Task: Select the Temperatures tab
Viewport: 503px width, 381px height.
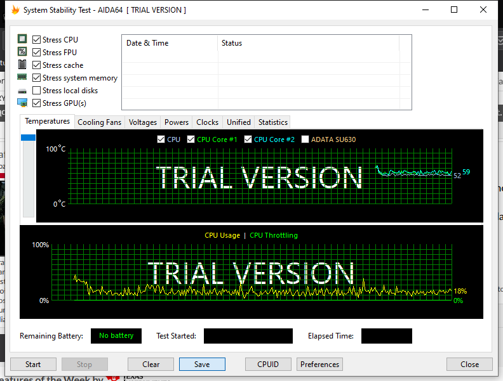Action: tap(47, 121)
